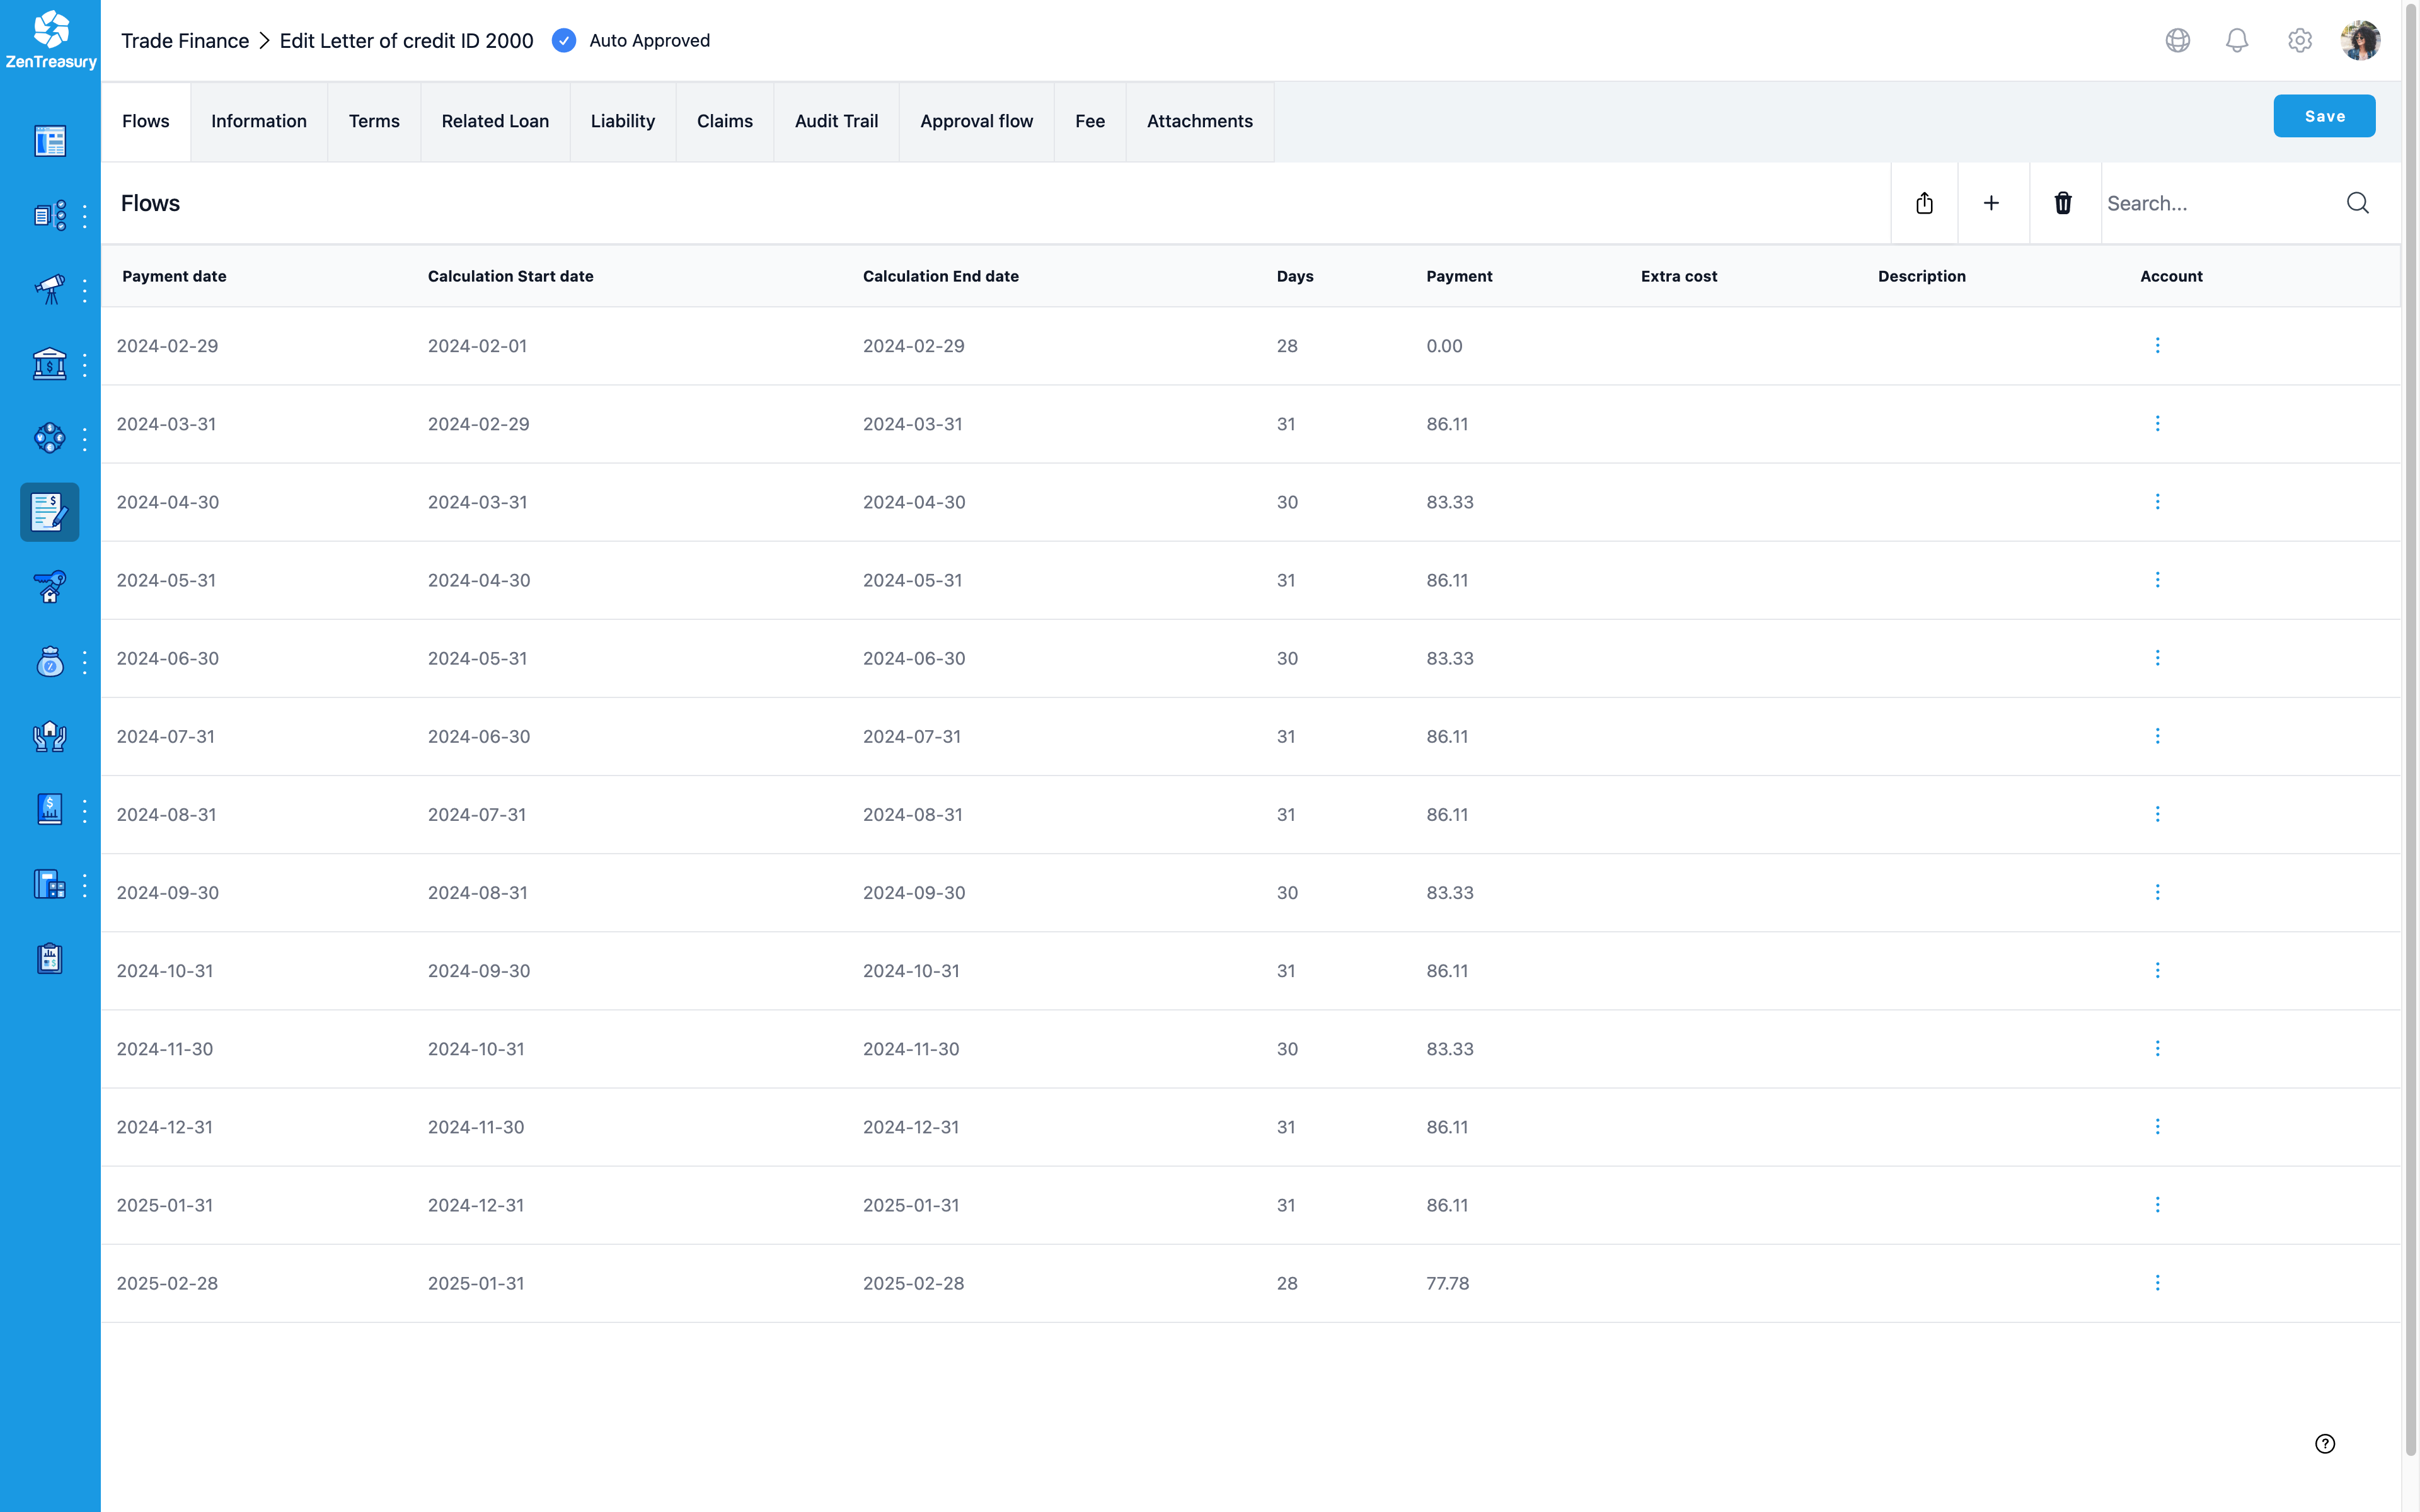Open the help question mark icon
This screenshot has width=2420, height=1512.
2325,1443
